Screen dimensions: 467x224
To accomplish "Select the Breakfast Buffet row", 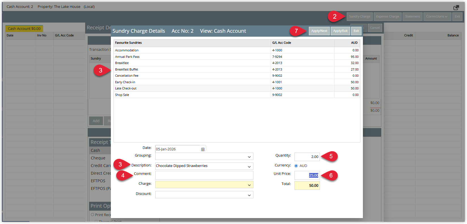I will coord(237,69).
